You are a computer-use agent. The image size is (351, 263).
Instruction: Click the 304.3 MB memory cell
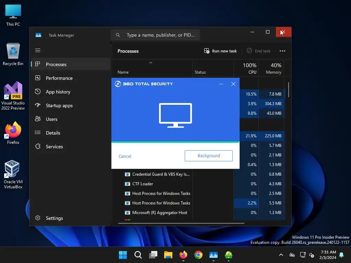[271, 103]
